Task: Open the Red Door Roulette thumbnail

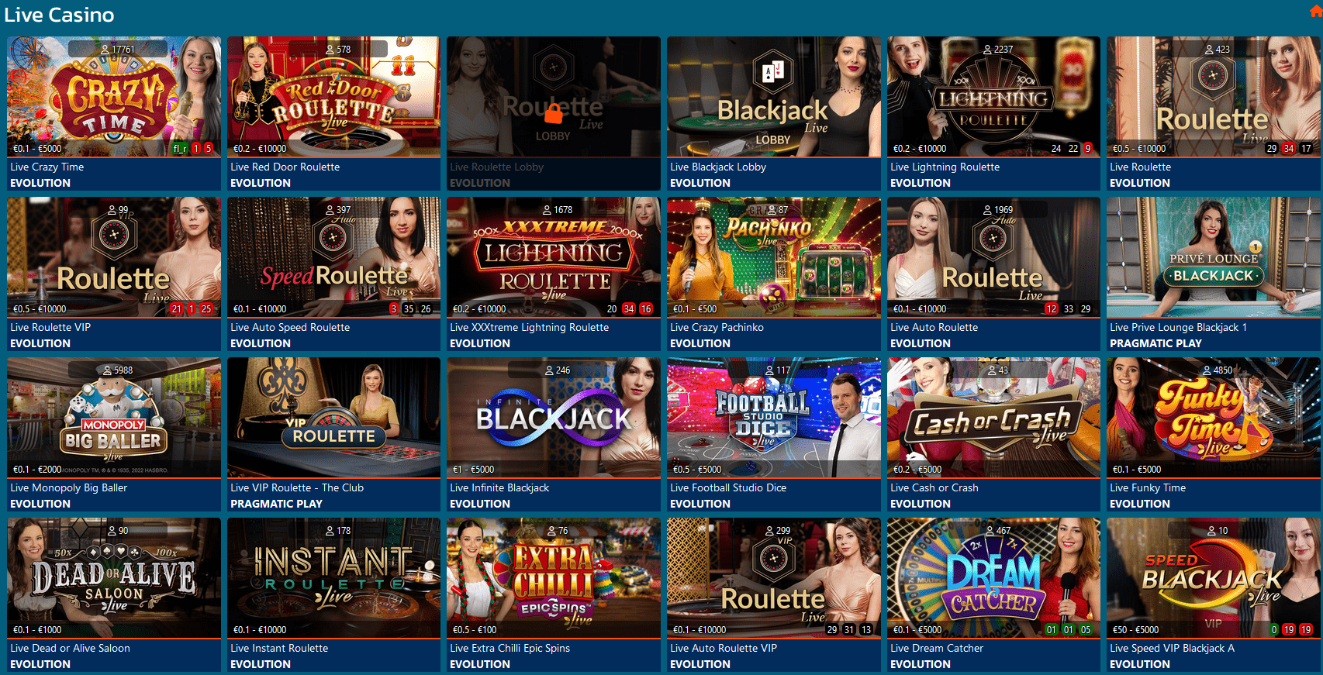Action: [x=333, y=96]
